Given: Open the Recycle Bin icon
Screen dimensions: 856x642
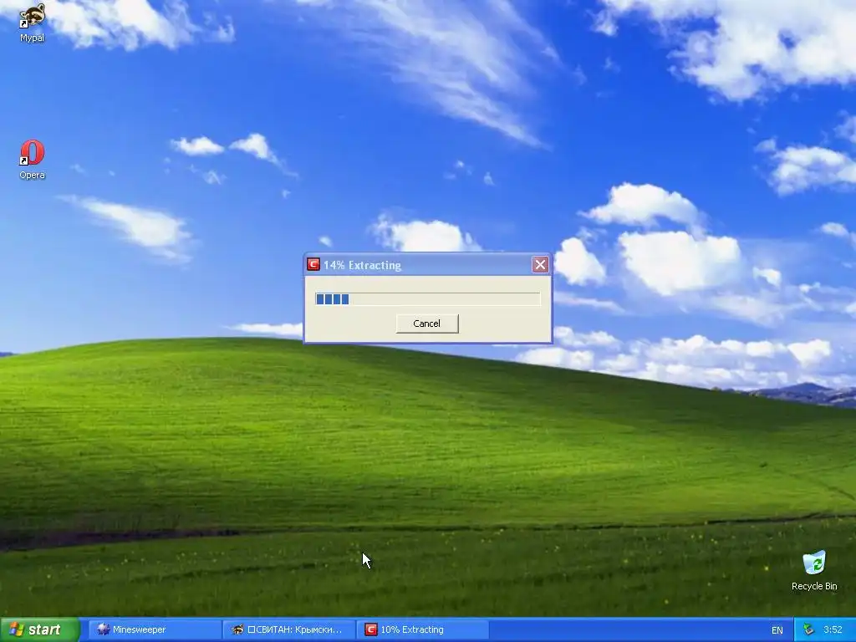Looking at the screenshot, I should (x=814, y=570).
